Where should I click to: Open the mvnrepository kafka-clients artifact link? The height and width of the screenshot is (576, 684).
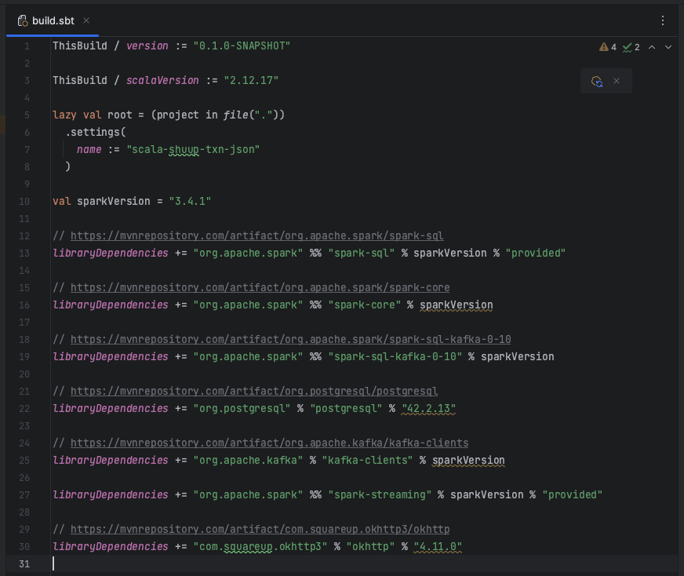pyautogui.click(x=270, y=443)
